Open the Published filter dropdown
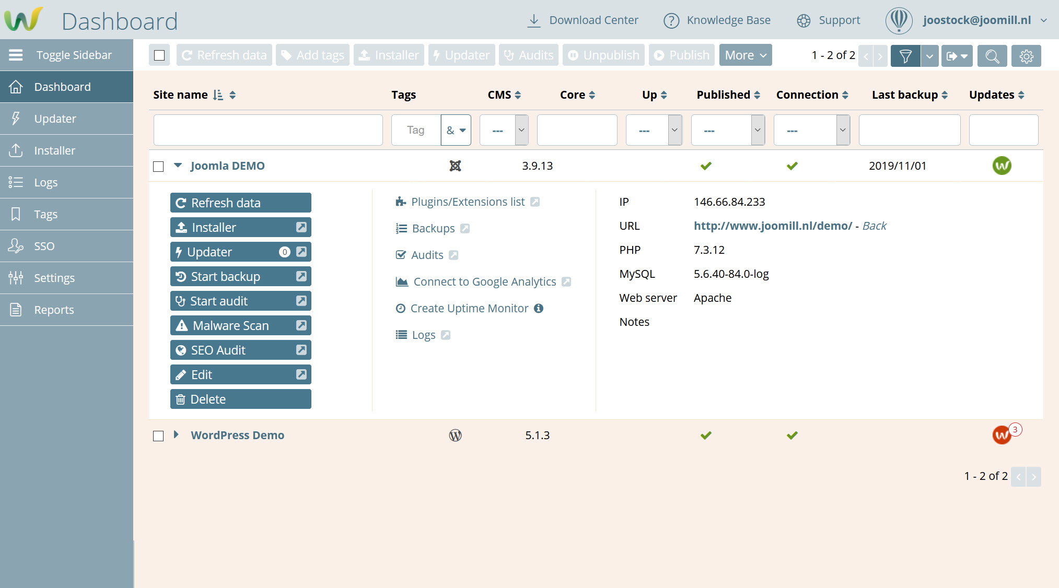 [728, 130]
